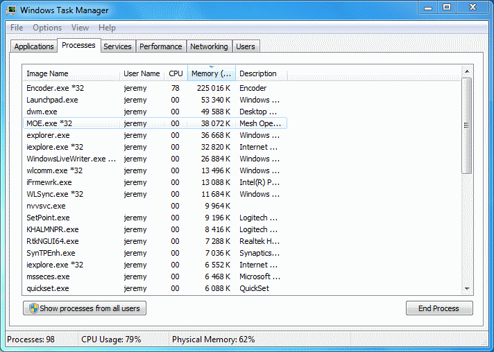Click the QuickSet description cell
The height and width of the screenshot is (352, 494).
pyautogui.click(x=254, y=288)
